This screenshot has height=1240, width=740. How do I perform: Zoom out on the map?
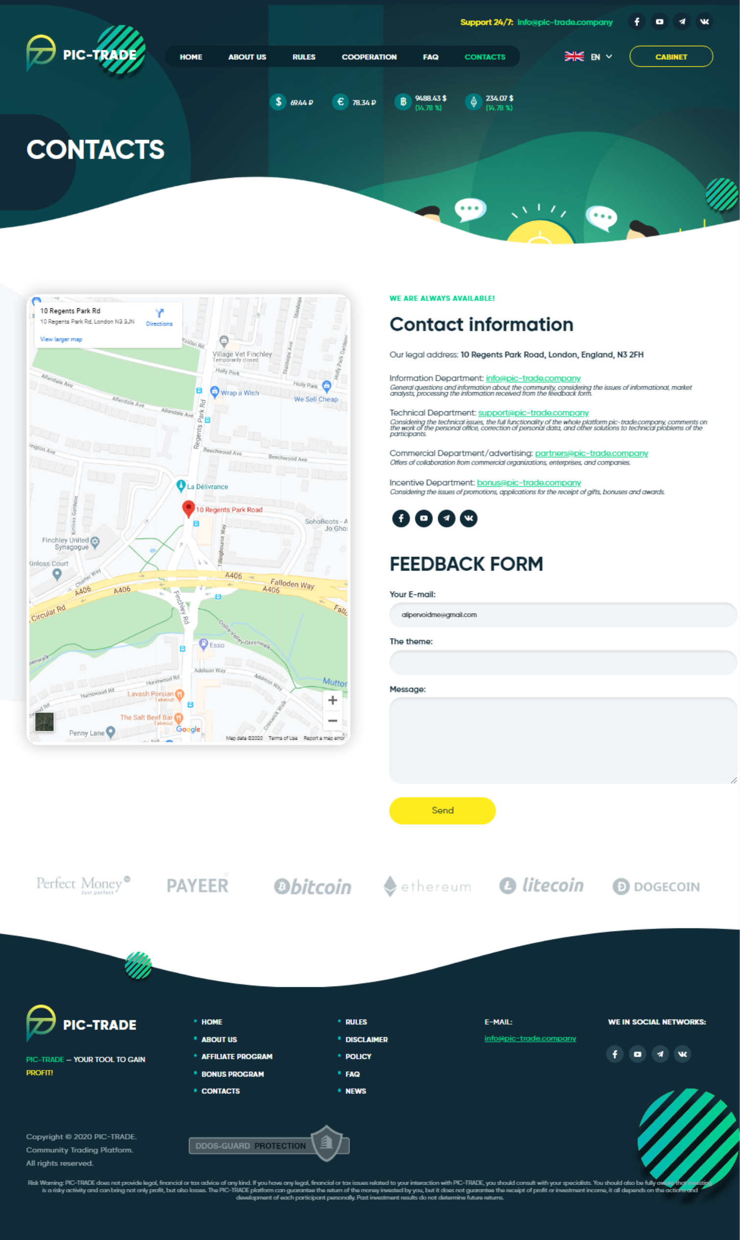[333, 721]
